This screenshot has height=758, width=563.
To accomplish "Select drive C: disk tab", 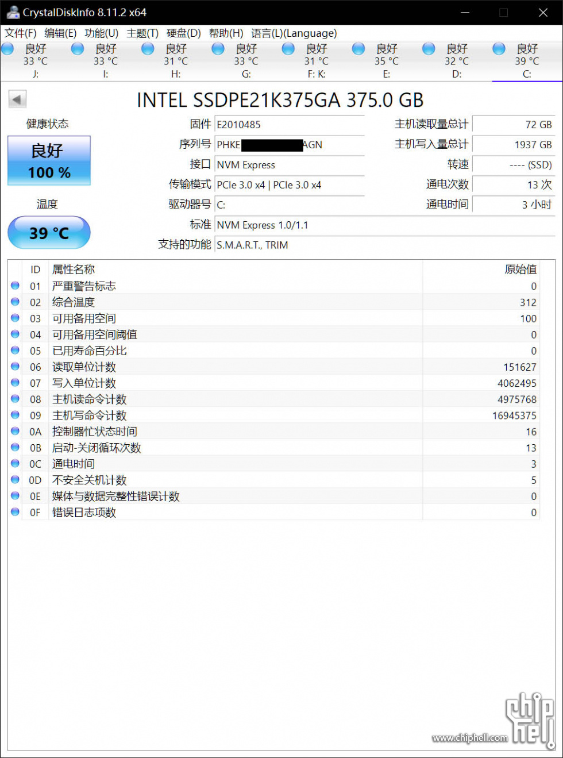I will [526, 61].
